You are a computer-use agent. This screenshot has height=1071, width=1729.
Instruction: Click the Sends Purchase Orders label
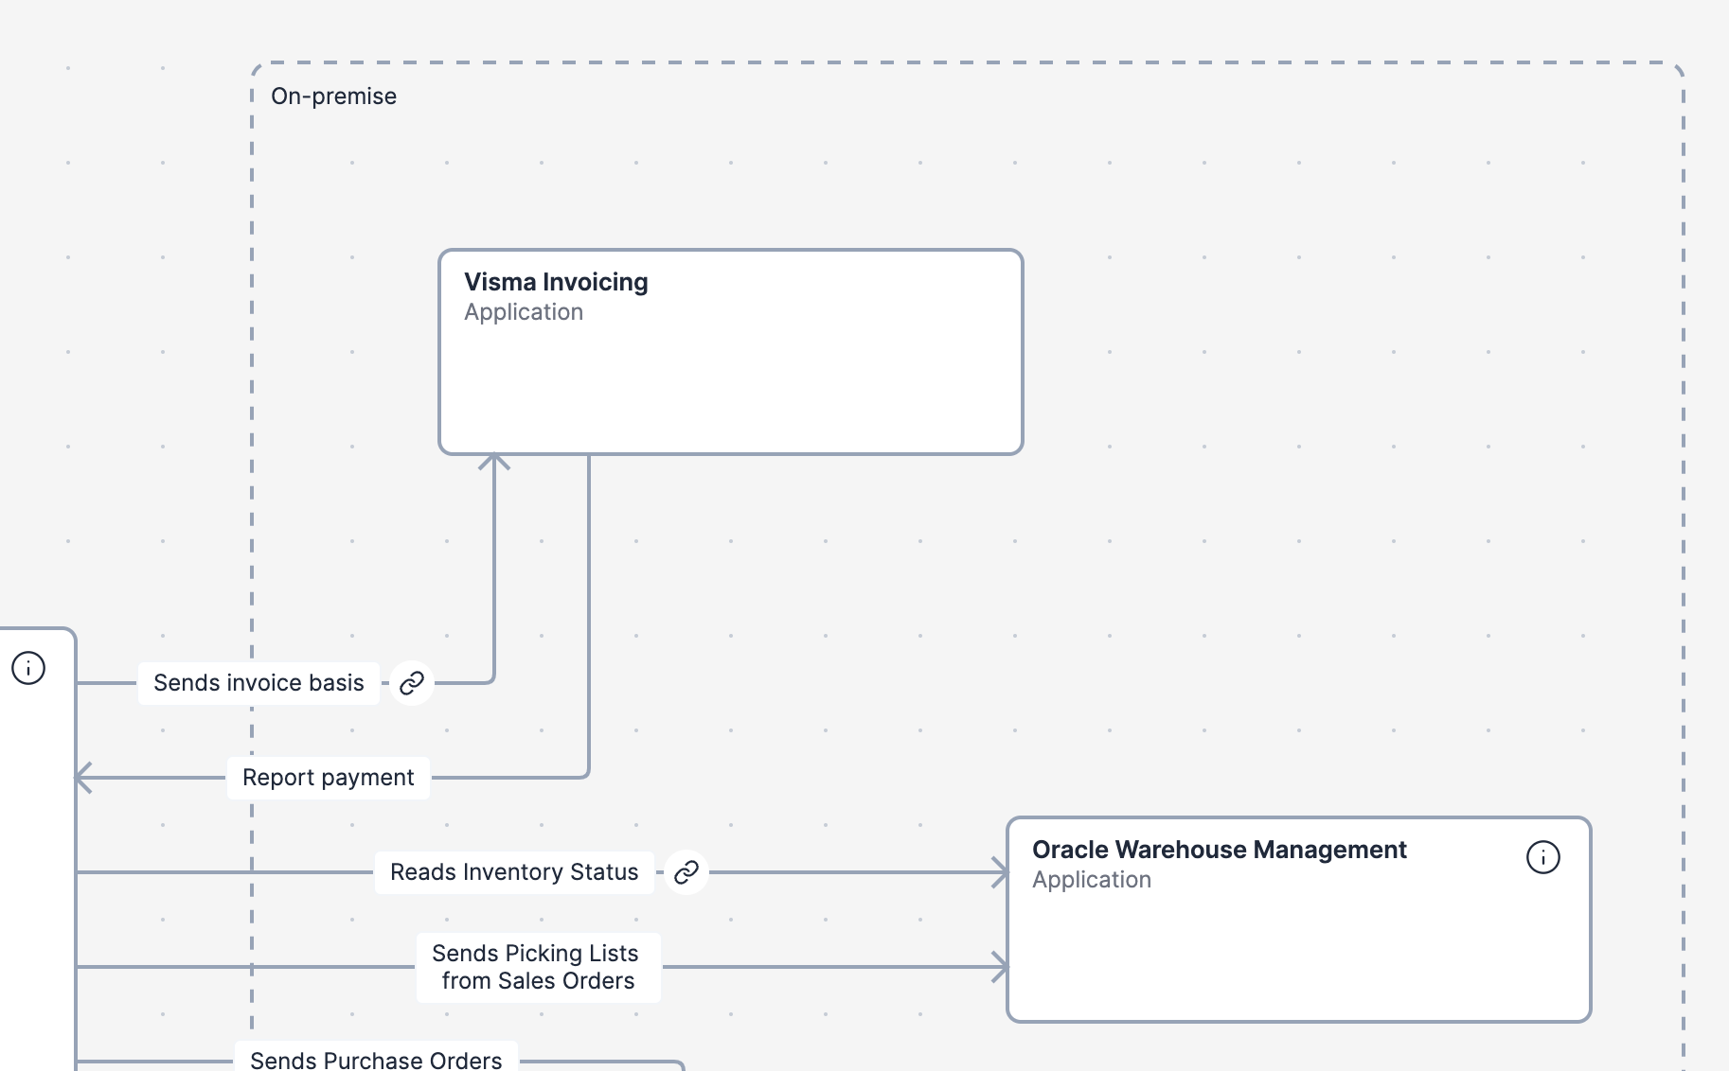[x=374, y=1061]
